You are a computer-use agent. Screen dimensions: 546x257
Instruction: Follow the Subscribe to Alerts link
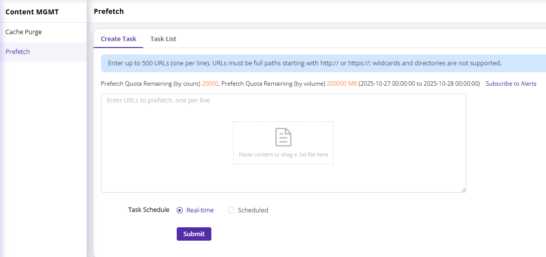(x=511, y=84)
